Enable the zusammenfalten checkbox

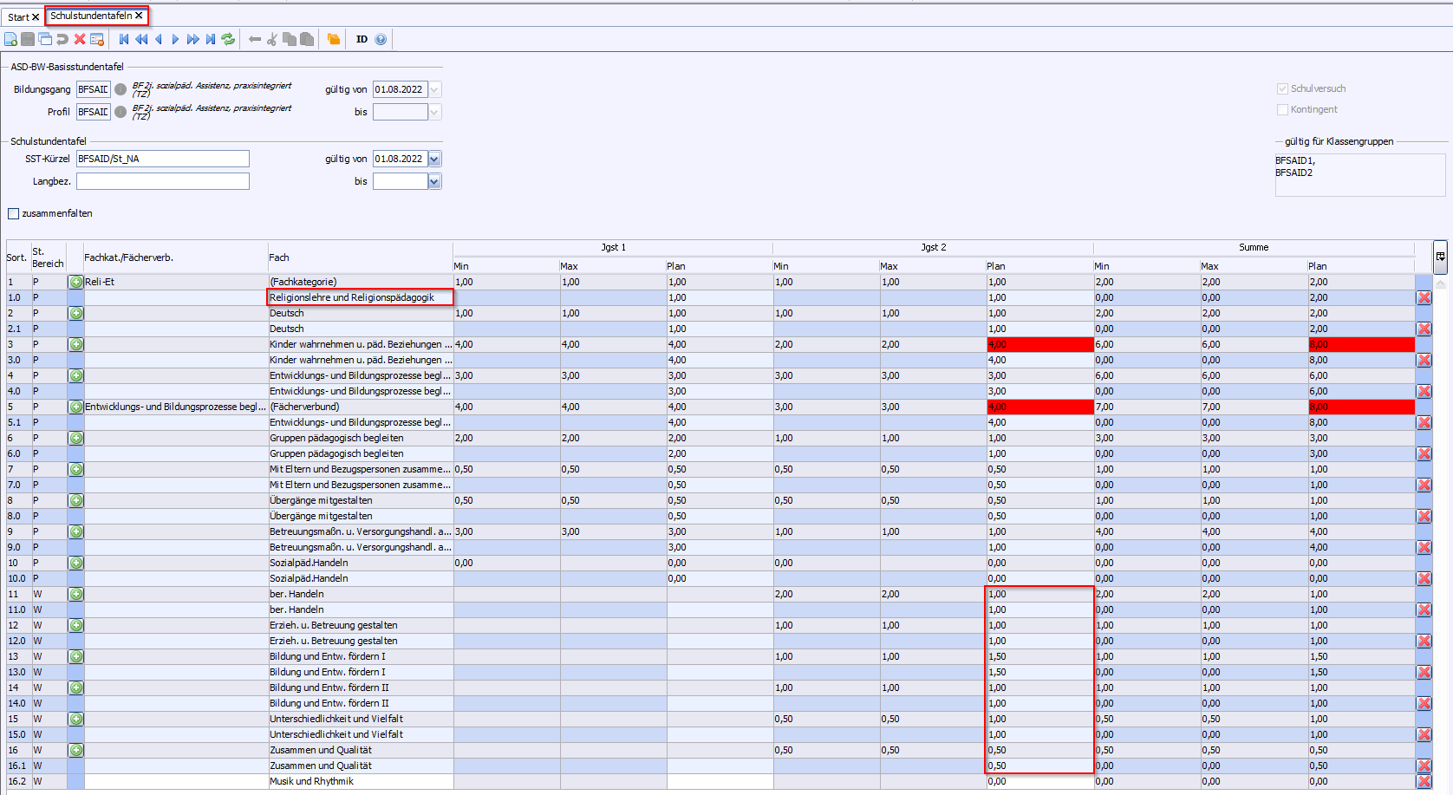tap(14, 213)
